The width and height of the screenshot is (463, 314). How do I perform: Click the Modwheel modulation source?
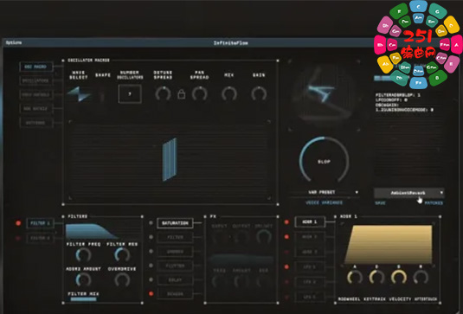coord(349,299)
